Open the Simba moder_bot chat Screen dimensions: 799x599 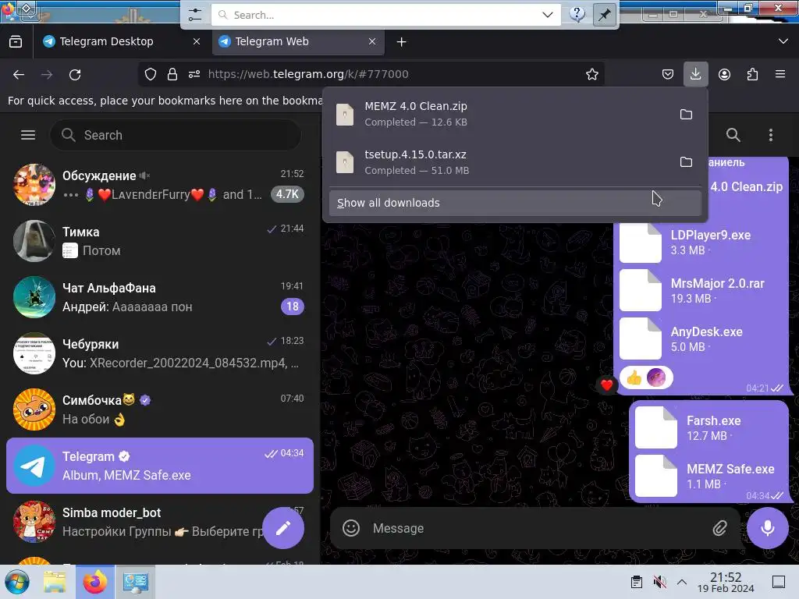coord(159,522)
